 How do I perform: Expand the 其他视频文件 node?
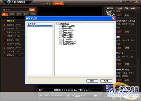coord(60,42)
